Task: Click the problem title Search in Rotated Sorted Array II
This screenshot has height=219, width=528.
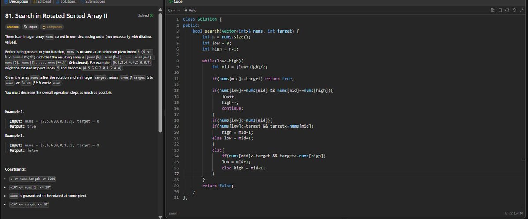Action: tap(56, 16)
